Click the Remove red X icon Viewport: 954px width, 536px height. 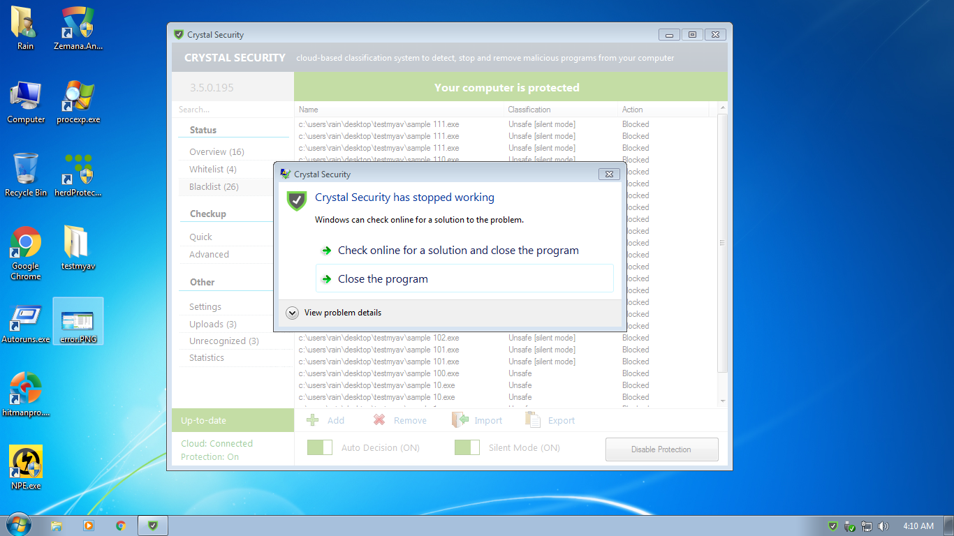click(379, 419)
